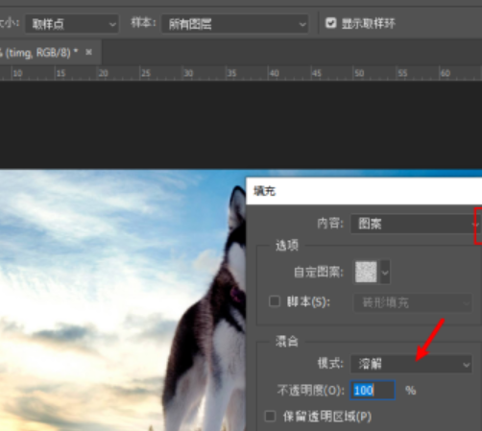Enable the 脚本(S) checkbox

click(275, 301)
